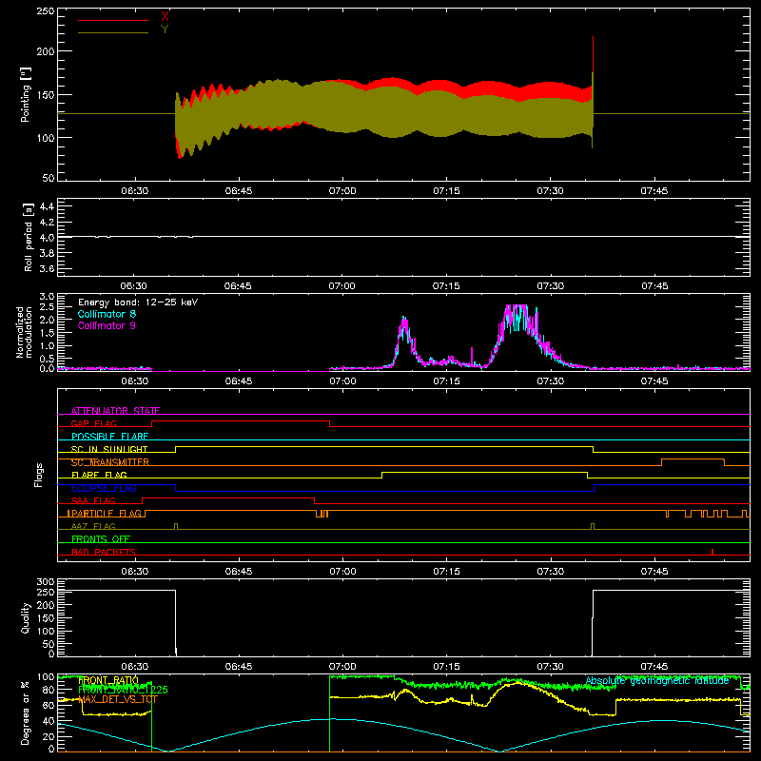Click the Quality step drop near 06:36
The height and width of the screenshot is (761, 761).
pyautogui.click(x=176, y=622)
